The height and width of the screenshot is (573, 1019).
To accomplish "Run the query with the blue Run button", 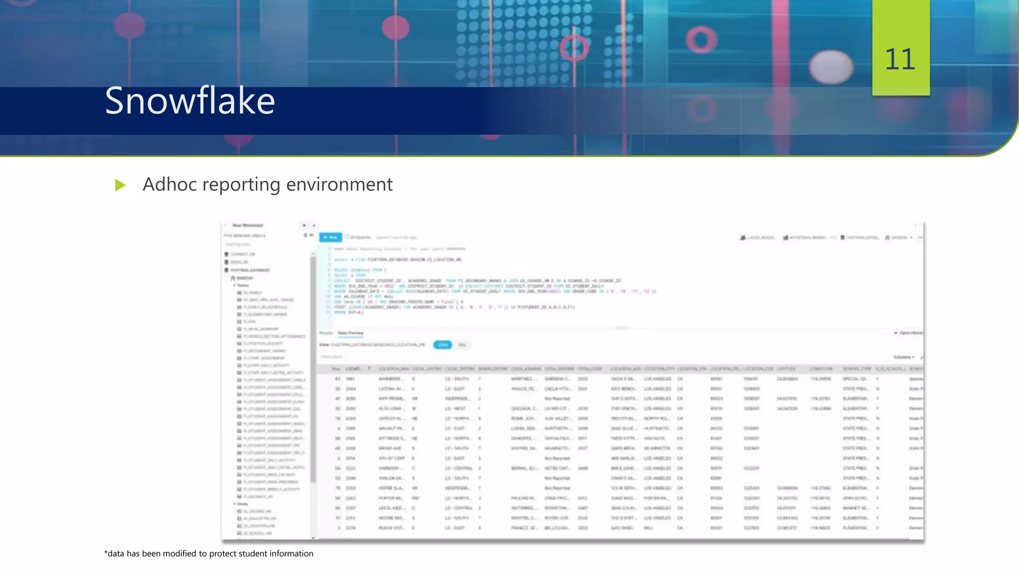I will click(x=330, y=237).
